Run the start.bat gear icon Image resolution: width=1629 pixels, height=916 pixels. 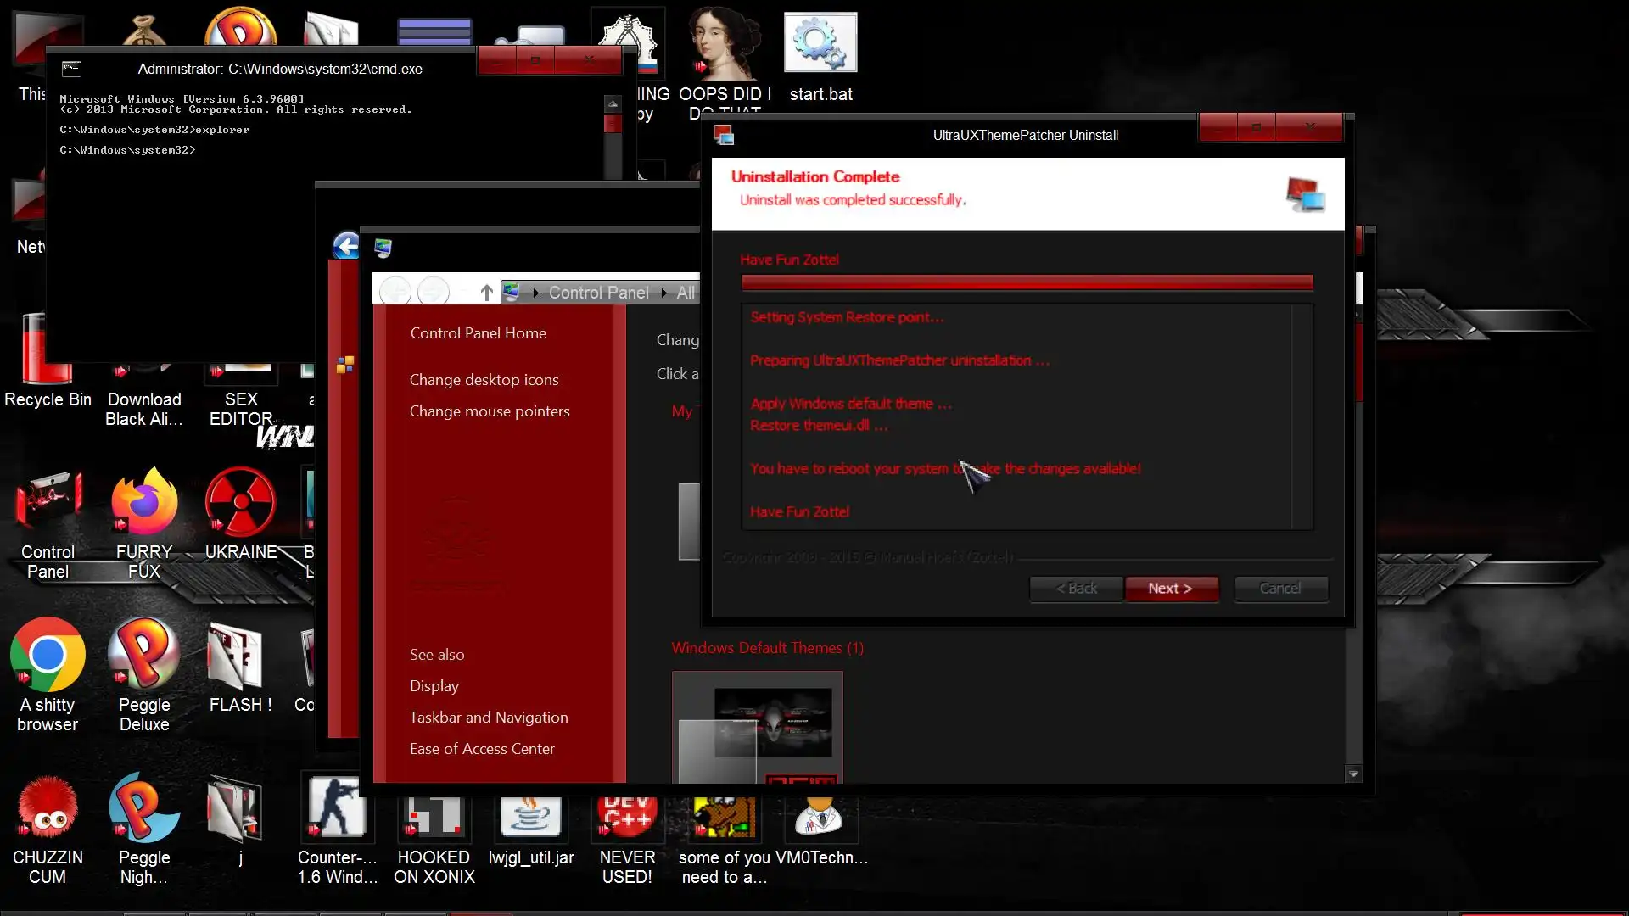820,42
